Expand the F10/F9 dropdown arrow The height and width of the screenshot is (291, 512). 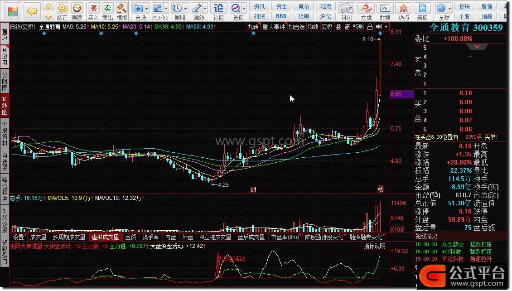click(x=166, y=9)
